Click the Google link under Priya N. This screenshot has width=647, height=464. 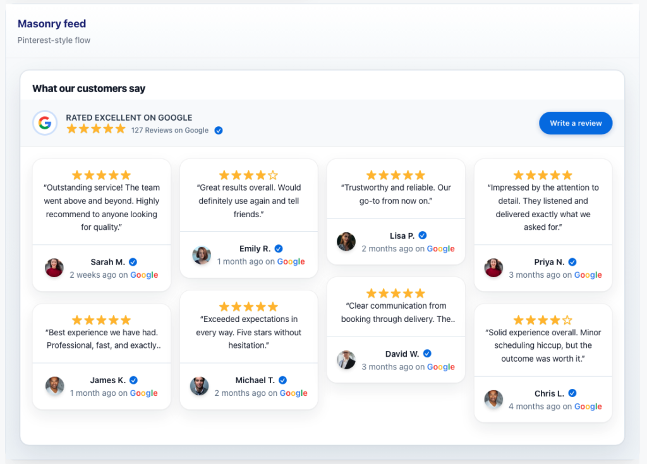click(x=588, y=275)
